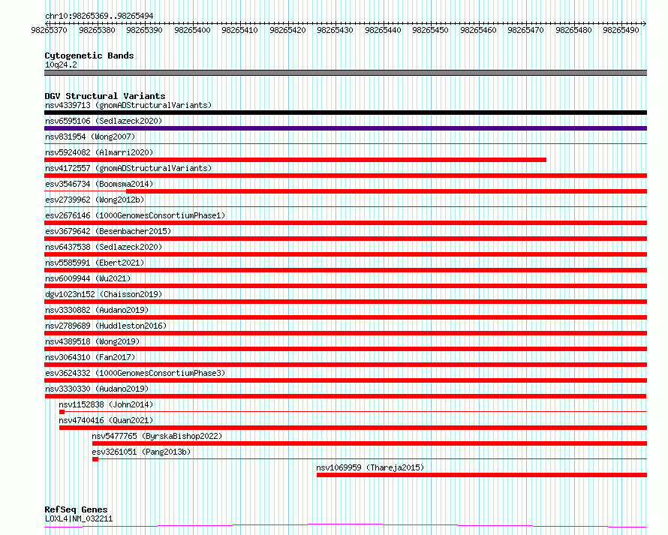
Task: Click ruler position 98265460
Action: 478,30
